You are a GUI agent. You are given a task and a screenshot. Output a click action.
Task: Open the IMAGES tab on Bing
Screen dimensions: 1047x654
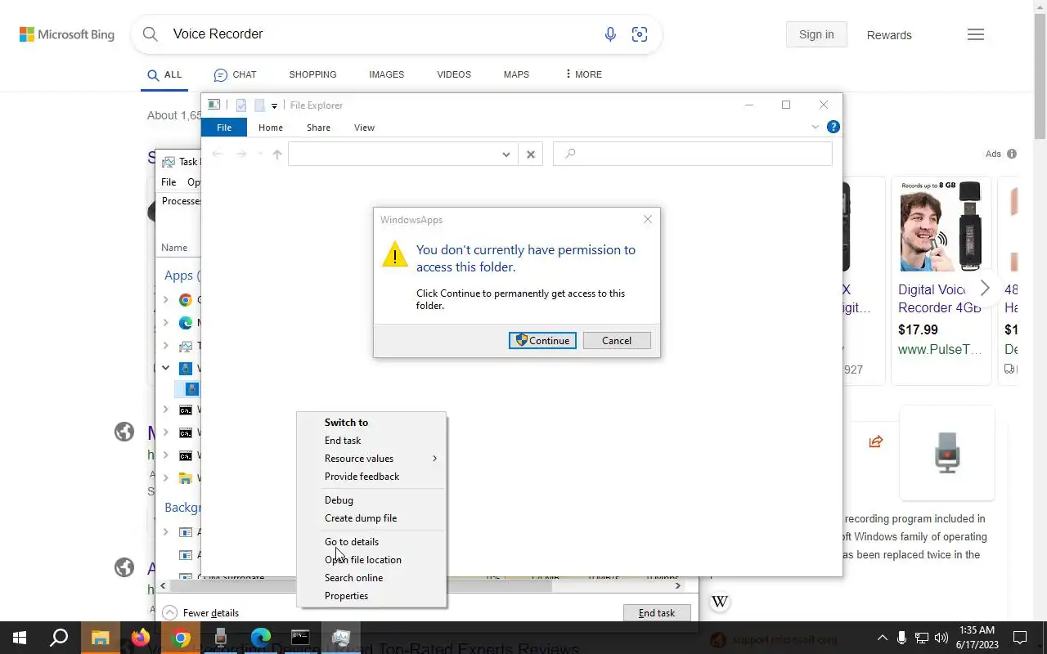tap(386, 74)
